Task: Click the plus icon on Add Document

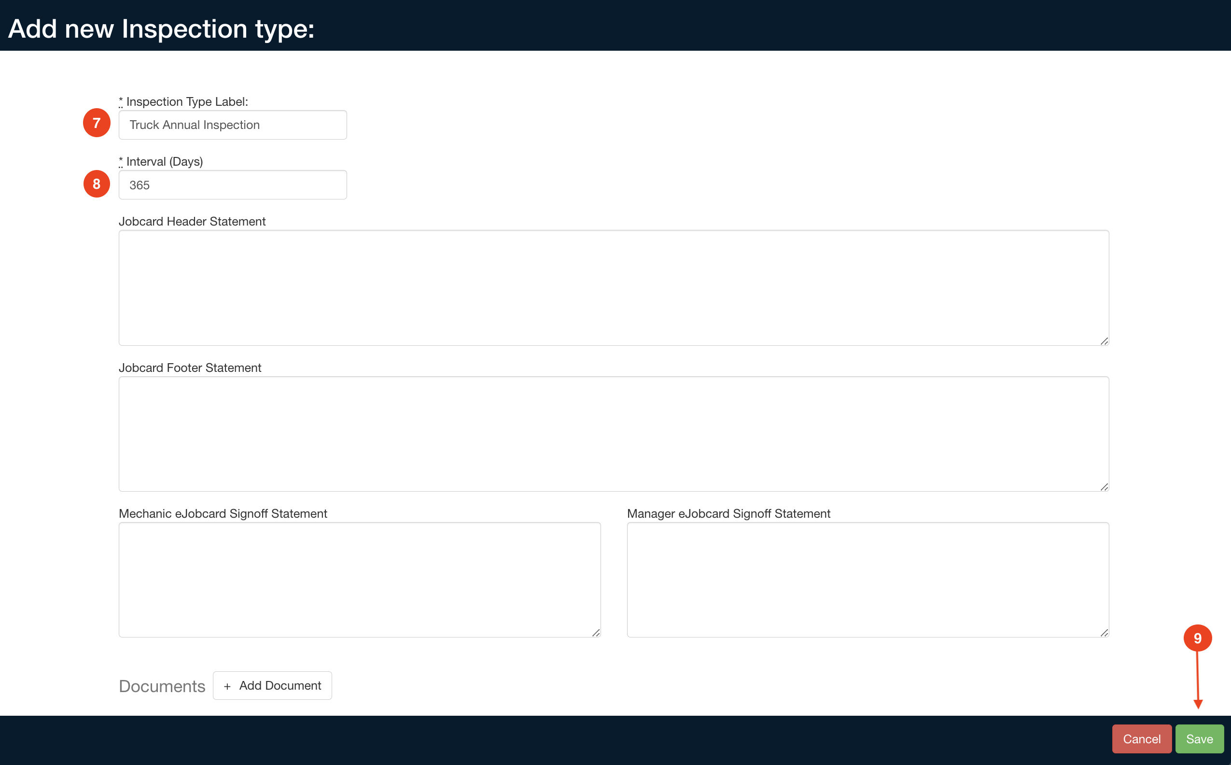Action: pyautogui.click(x=227, y=687)
